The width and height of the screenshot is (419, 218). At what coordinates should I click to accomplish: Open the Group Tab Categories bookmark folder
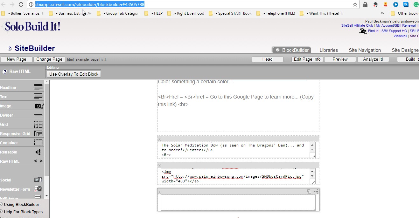118,13
